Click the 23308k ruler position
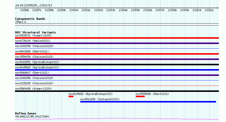 (x=172, y=10)
